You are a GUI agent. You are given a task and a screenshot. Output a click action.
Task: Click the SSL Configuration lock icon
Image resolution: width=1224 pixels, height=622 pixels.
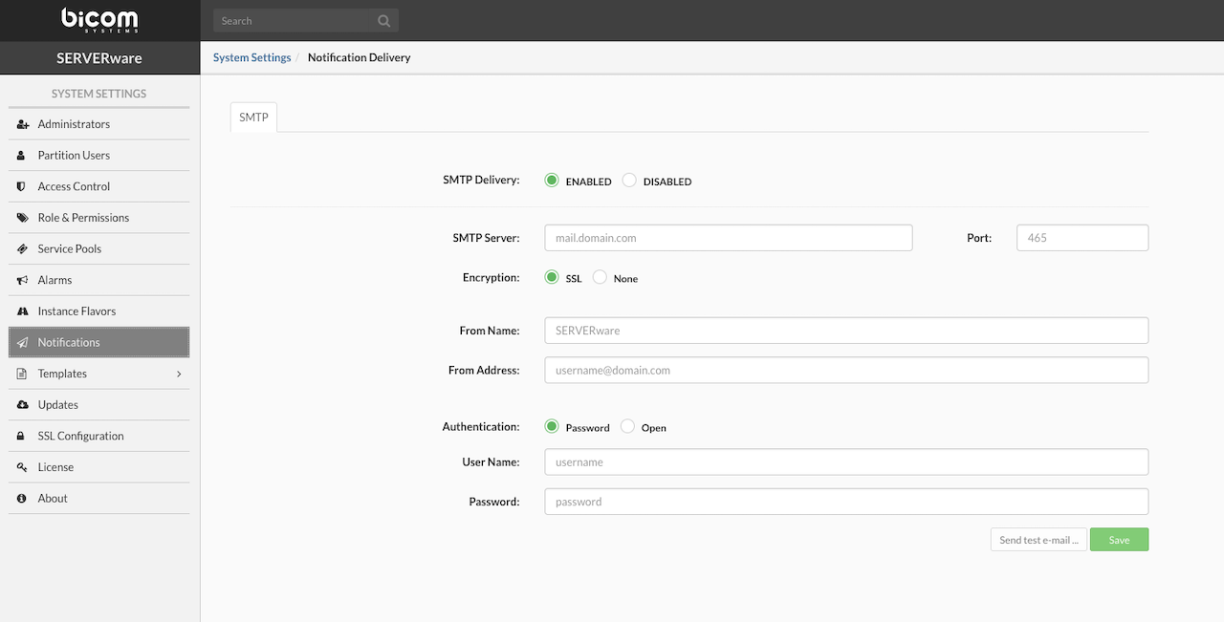point(22,436)
